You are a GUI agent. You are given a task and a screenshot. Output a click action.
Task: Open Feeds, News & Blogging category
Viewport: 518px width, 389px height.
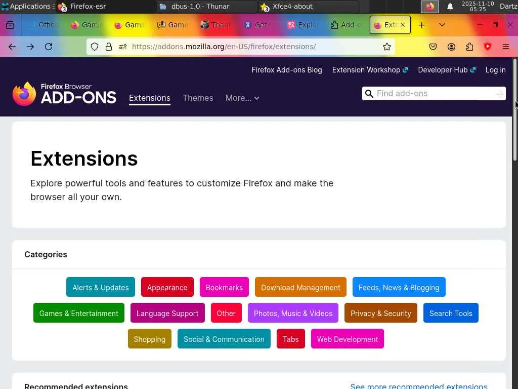point(399,287)
